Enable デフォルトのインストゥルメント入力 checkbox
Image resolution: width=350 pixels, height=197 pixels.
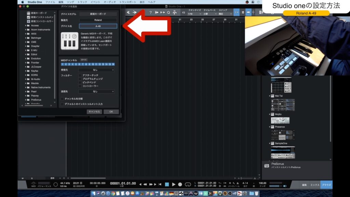pos(62,104)
